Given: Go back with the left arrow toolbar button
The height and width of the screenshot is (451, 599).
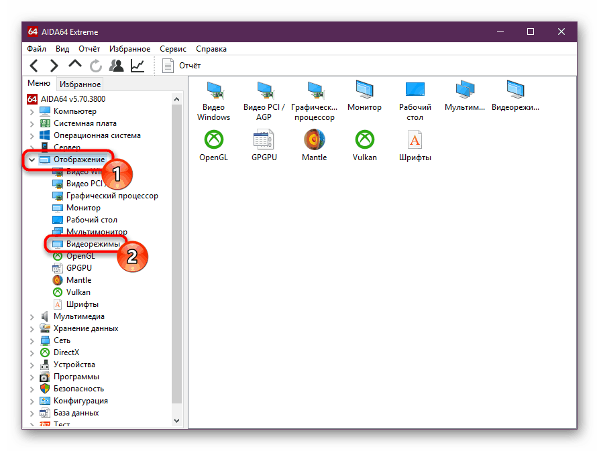Looking at the screenshot, I should [x=34, y=66].
